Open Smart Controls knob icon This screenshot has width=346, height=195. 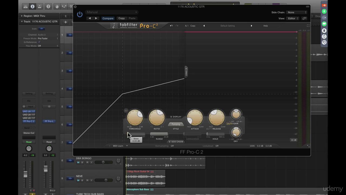(x=57, y=6)
